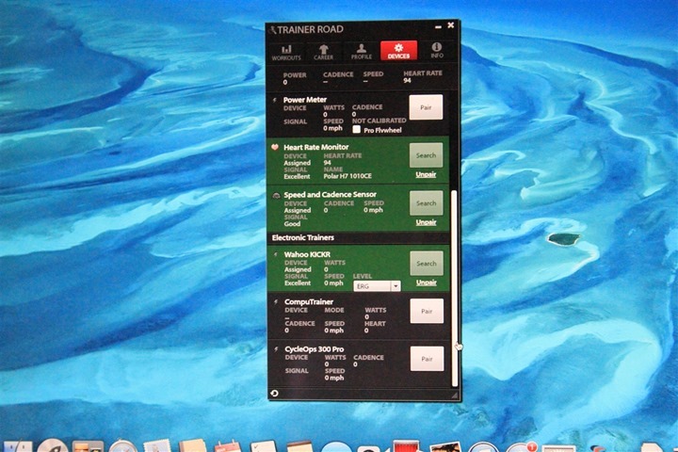678x452 pixels.
Task: Click the NOT CALIBRATED status text
Action: (x=379, y=121)
